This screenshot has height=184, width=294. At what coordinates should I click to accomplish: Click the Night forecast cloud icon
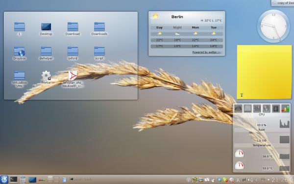[177, 33]
